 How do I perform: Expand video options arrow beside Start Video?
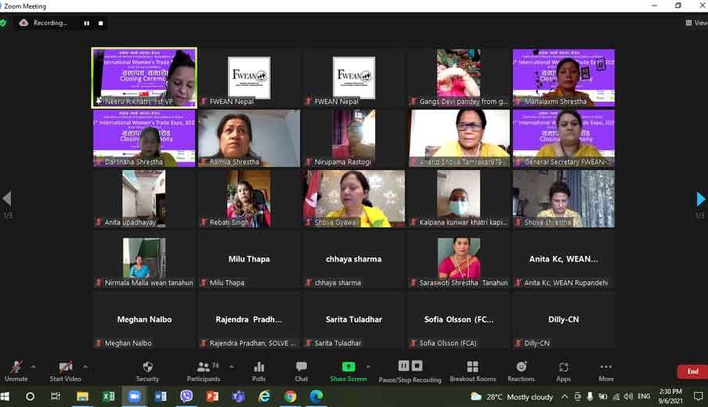tap(85, 366)
